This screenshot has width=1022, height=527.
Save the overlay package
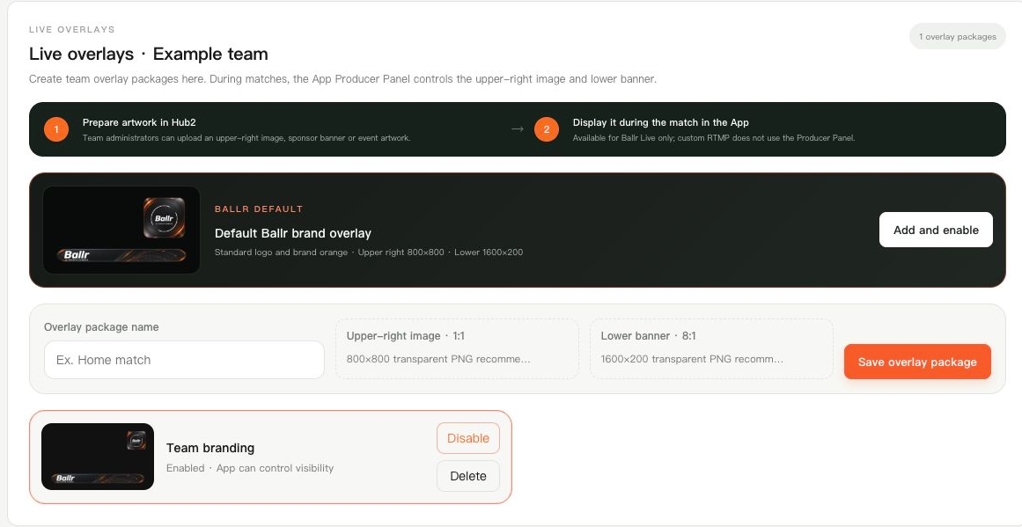tap(917, 362)
